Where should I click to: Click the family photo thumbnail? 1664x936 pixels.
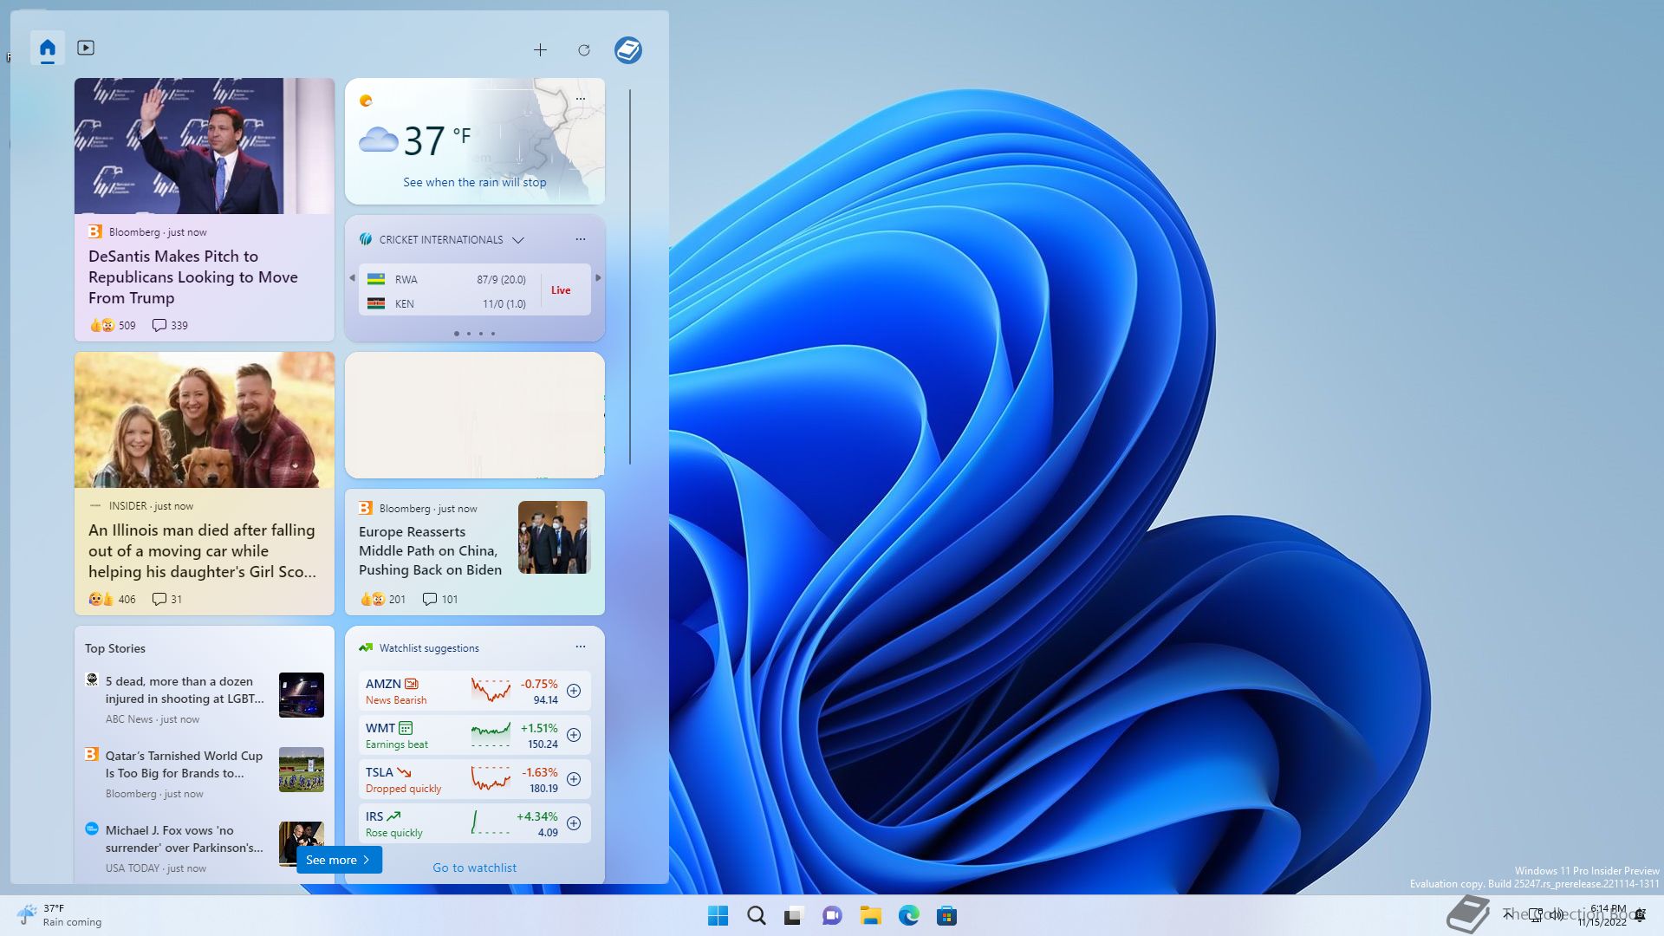pyautogui.click(x=205, y=419)
